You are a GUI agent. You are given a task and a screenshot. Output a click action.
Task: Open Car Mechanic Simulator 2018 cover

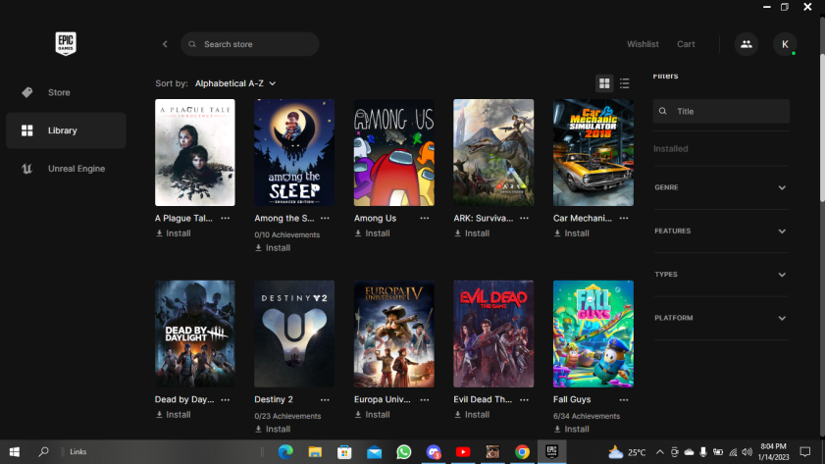click(x=593, y=153)
